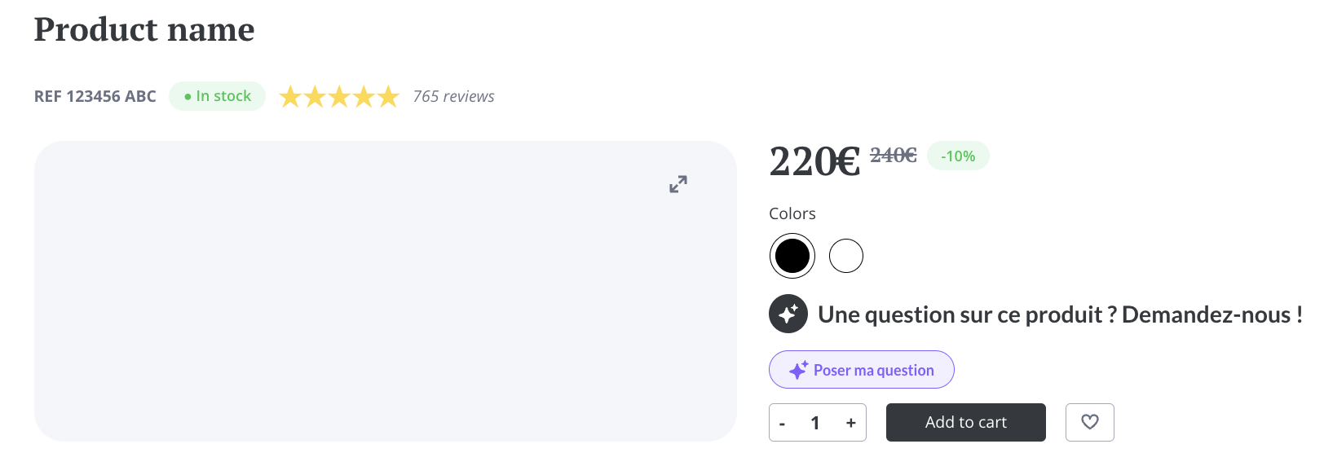Click the quantity value field

815,423
